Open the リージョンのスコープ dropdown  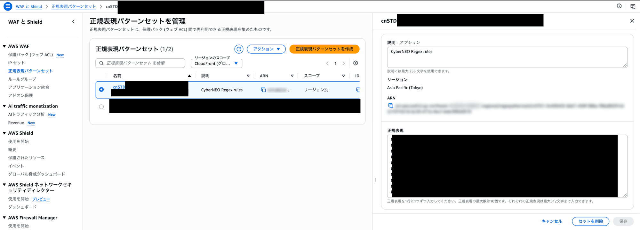216,63
